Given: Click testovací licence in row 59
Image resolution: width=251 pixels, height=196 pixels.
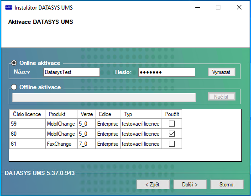Looking at the screenshot, I should pyautogui.click(x=141, y=124).
